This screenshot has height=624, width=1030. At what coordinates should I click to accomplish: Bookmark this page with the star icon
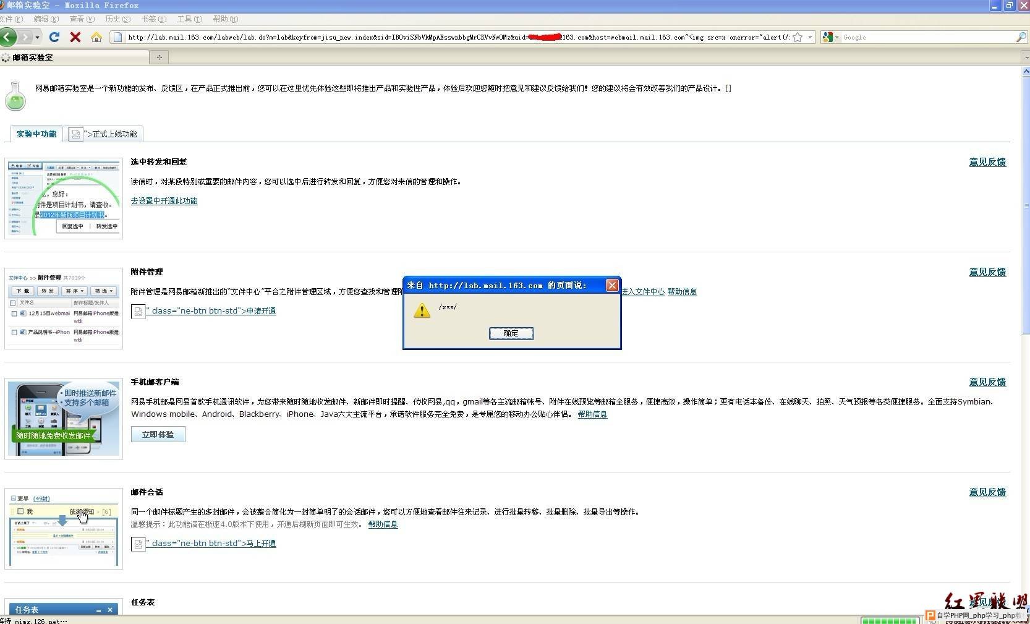coord(798,37)
